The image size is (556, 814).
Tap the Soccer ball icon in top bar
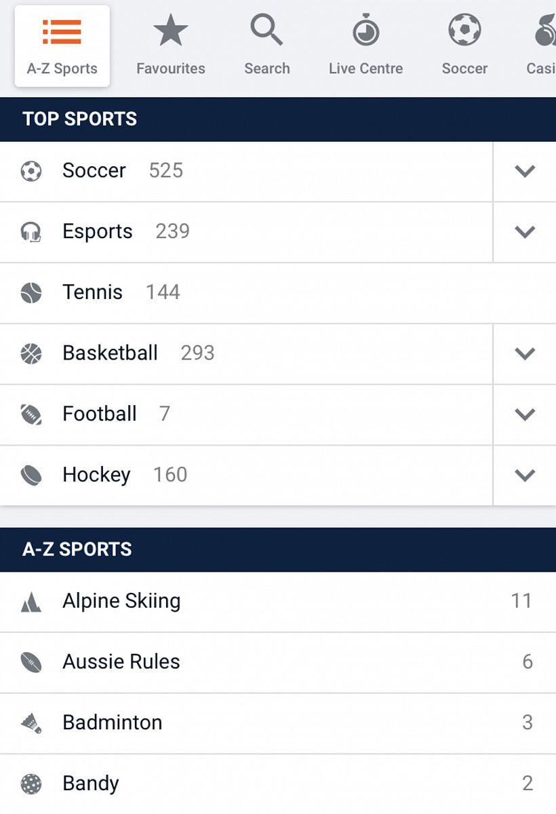point(464,31)
